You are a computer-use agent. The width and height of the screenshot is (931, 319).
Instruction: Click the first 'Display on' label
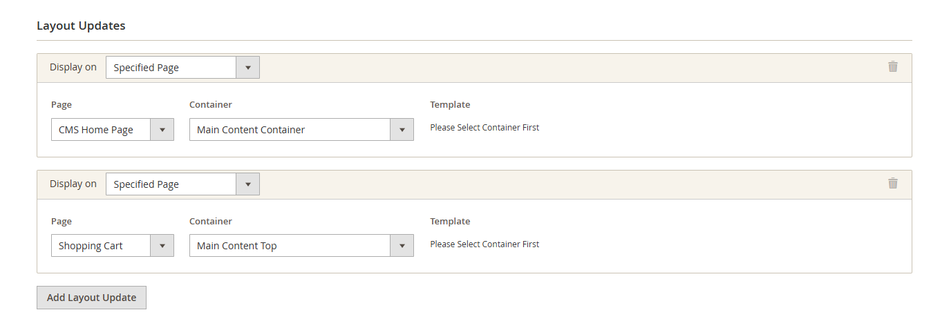73,68
